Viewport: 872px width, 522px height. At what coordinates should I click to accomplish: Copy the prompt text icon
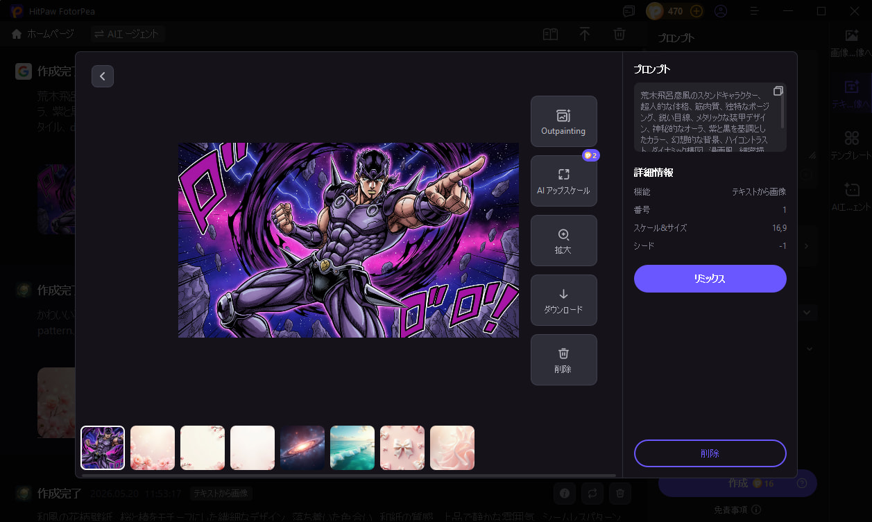[778, 91]
